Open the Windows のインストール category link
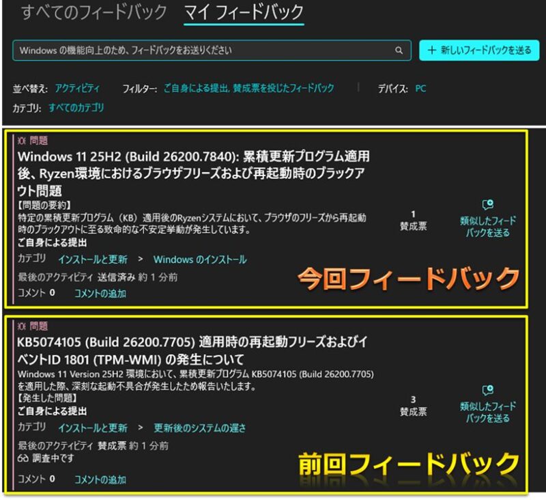 point(200,260)
